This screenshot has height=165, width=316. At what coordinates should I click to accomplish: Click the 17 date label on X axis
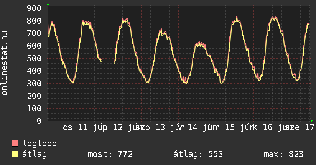tap(310, 127)
